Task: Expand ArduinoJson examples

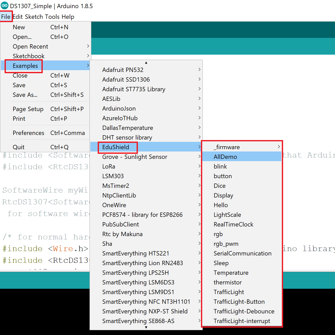Action: click(x=146, y=109)
